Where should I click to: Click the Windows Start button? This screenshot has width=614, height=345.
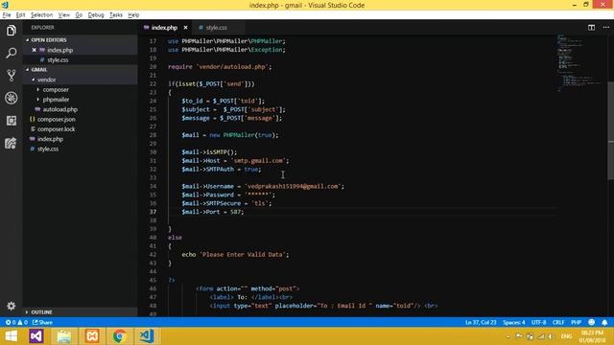(11, 336)
